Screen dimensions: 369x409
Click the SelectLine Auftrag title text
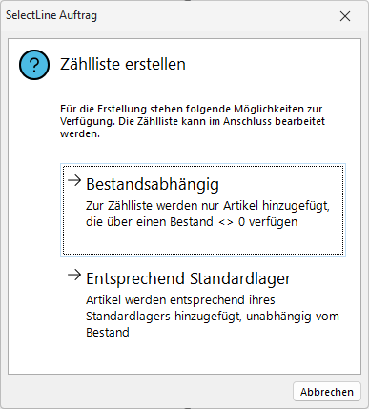(51, 15)
